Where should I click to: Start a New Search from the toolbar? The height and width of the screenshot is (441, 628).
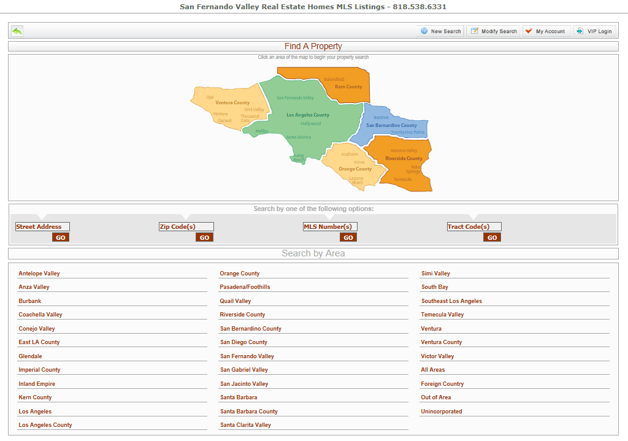[440, 30]
